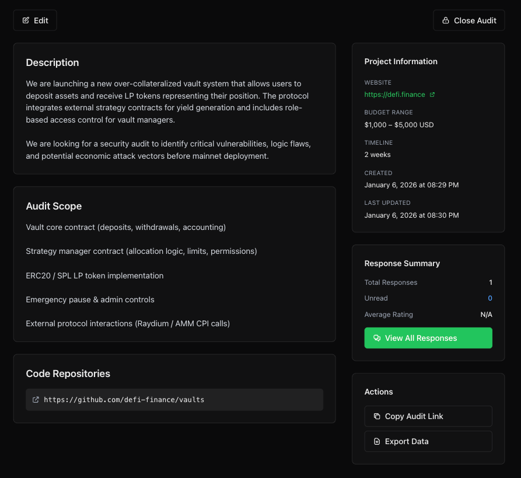Click the budget range $1,000 – $5,000 USD value
The height and width of the screenshot is (478, 521).
pyautogui.click(x=398, y=125)
